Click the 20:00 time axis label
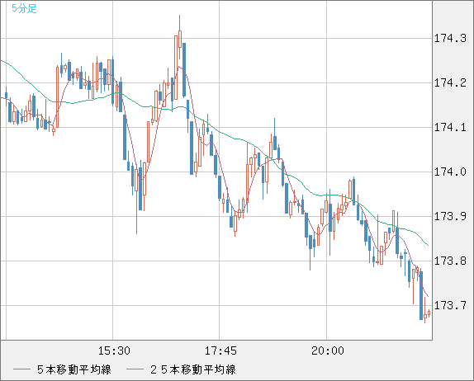Image resolution: width=474 pixels, height=381 pixels. [328, 350]
